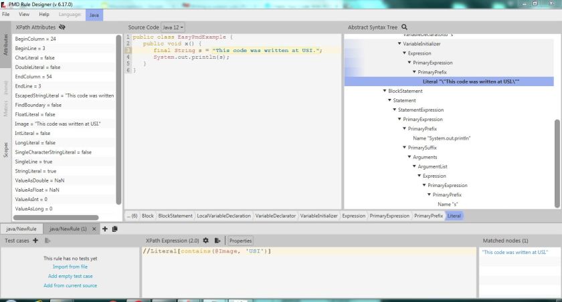Click Add from current source link
The width and height of the screenshot is (562, 302).
[x=70, y=285]
